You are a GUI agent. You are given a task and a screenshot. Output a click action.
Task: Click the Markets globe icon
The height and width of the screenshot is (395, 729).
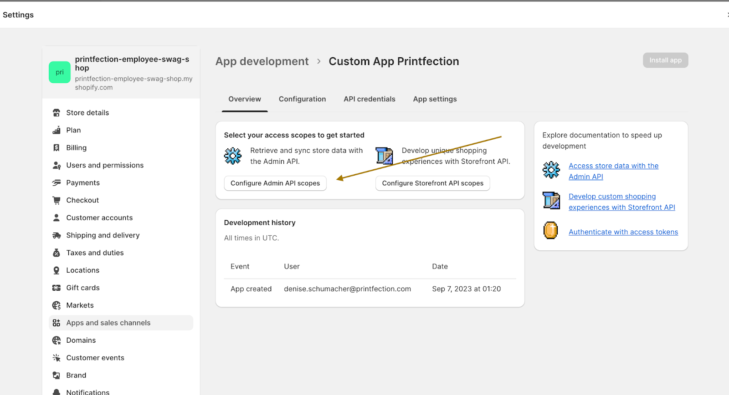pos(56,305)
